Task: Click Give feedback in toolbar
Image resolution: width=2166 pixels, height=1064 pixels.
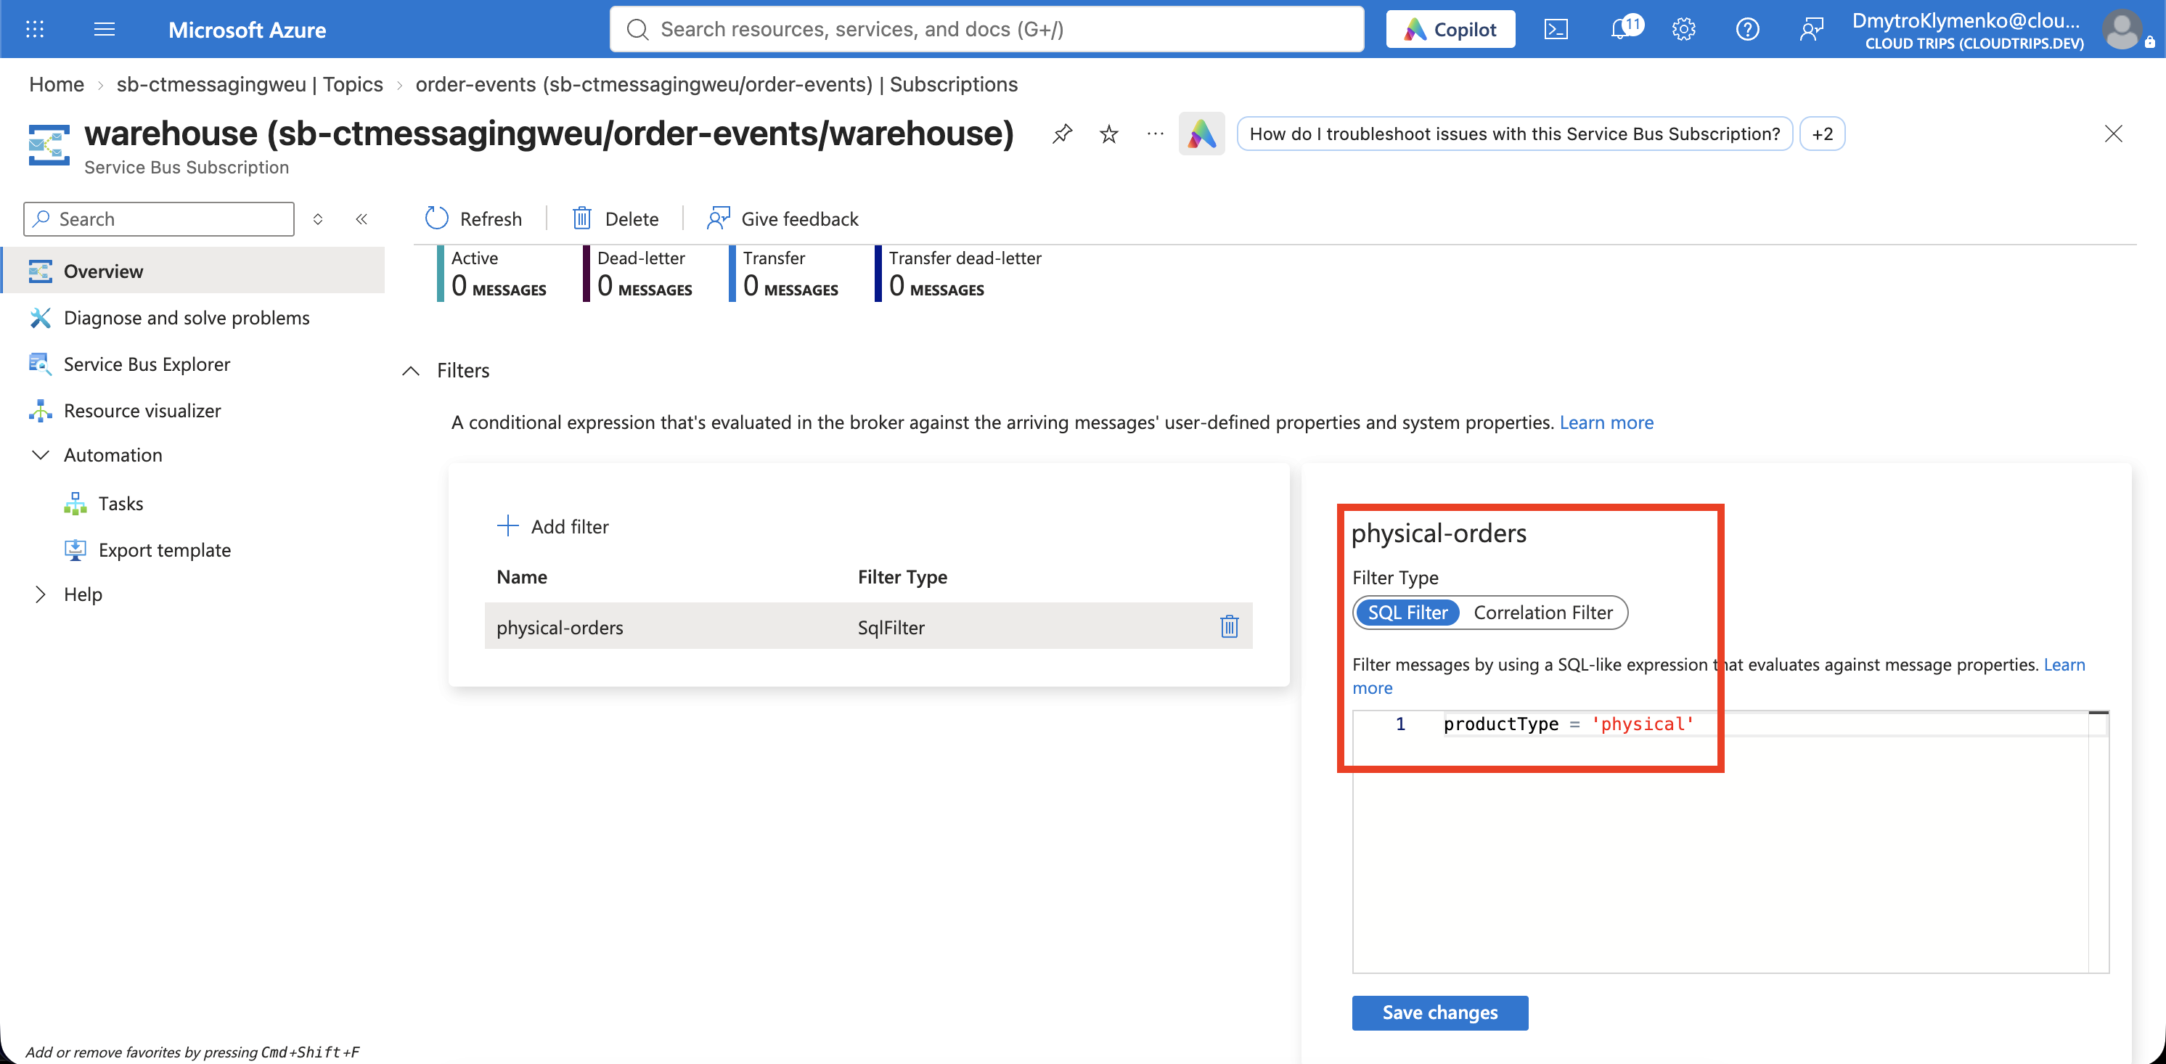Action: (782, 218)
